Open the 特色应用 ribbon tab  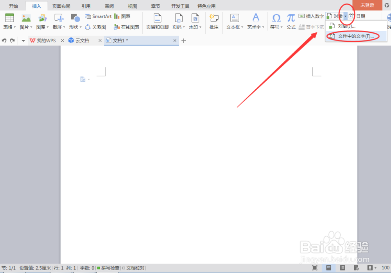pyautogui.click(x=206, y=6)
